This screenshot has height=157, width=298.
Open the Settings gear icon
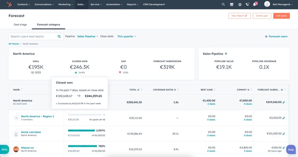tap(240, 4)
